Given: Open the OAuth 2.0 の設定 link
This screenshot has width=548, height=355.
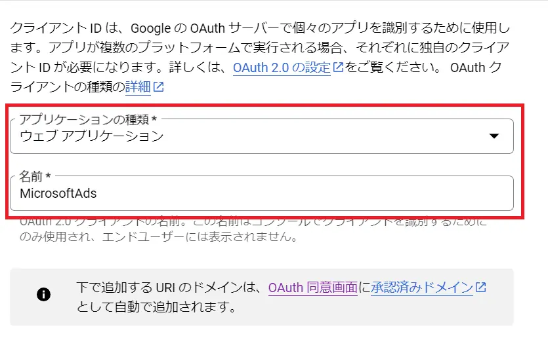Looking at the screenshot, I should pyautogui.click(x=282, y=67).
